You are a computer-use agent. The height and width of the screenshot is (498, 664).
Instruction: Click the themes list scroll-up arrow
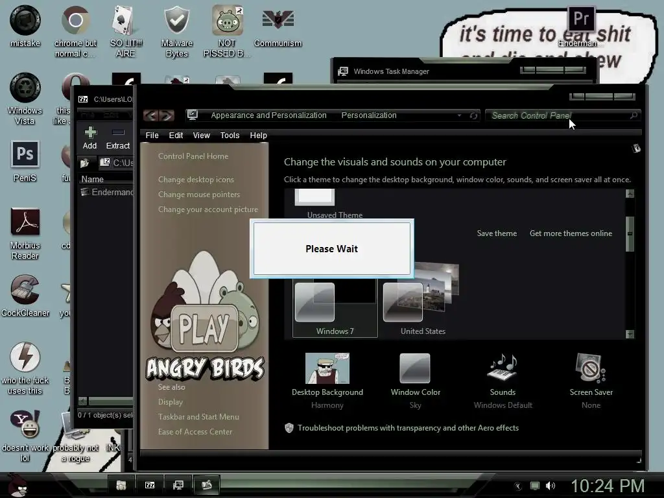click(630, 193)
